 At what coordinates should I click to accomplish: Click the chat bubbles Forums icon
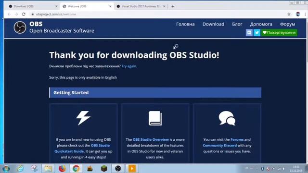coord(227,118)
